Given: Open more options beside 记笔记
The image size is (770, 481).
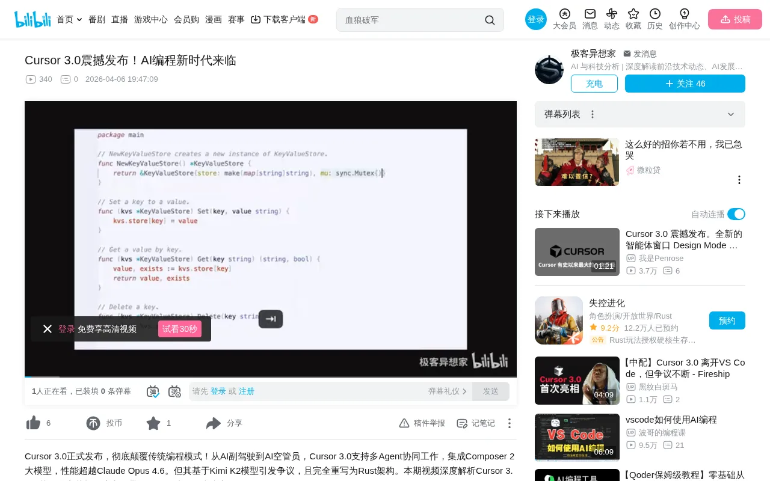Looking at the screenshot, I should coord(510,423).
